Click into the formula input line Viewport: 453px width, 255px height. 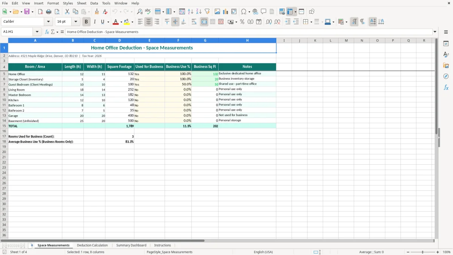(249, 32)
